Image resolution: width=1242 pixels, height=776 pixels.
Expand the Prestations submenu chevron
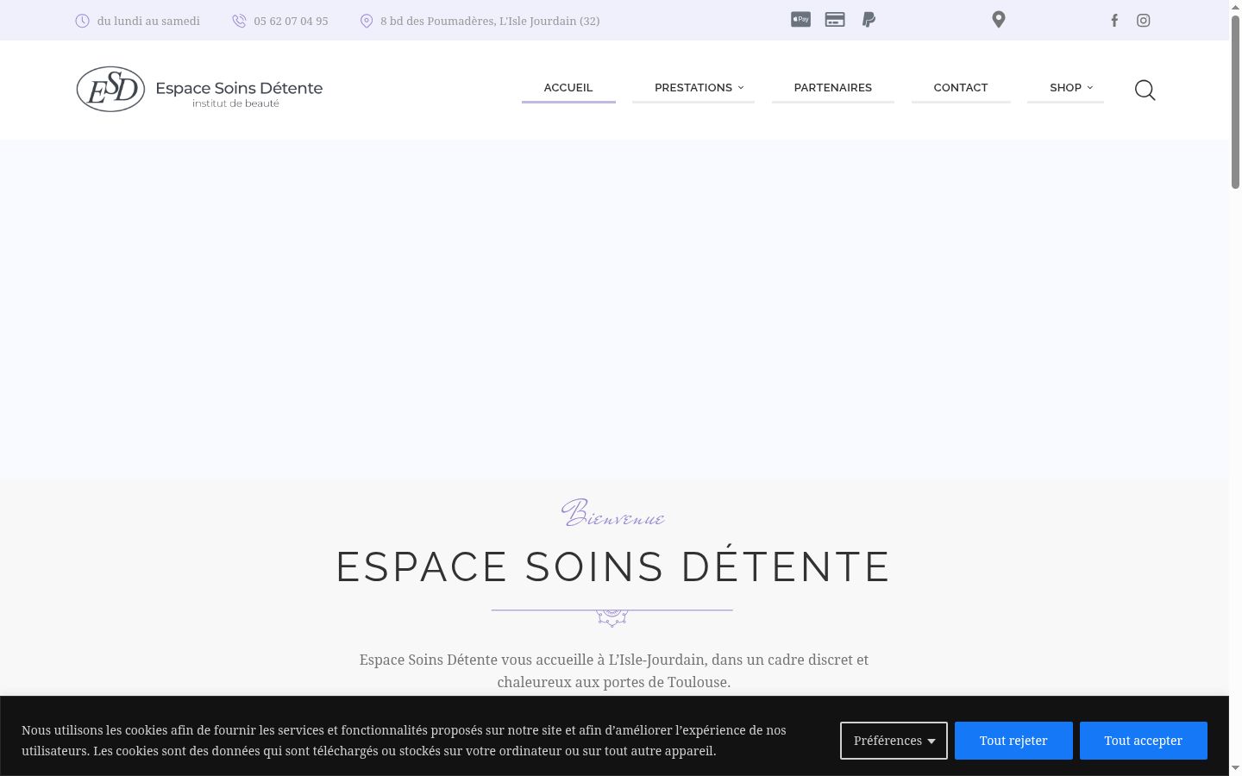[x=741, y=88]
